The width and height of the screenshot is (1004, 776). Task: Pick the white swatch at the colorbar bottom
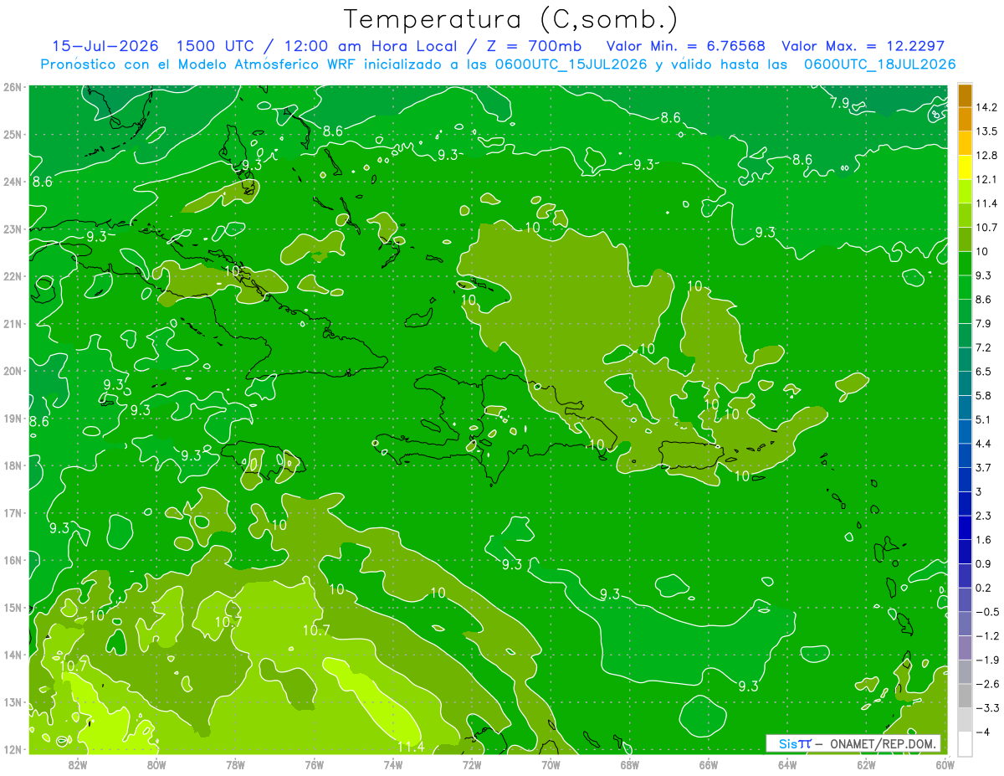[x=965, y=743]
